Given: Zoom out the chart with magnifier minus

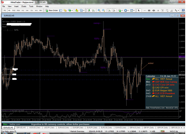Looking at the screenshot, I should click(x=104, y=10).
